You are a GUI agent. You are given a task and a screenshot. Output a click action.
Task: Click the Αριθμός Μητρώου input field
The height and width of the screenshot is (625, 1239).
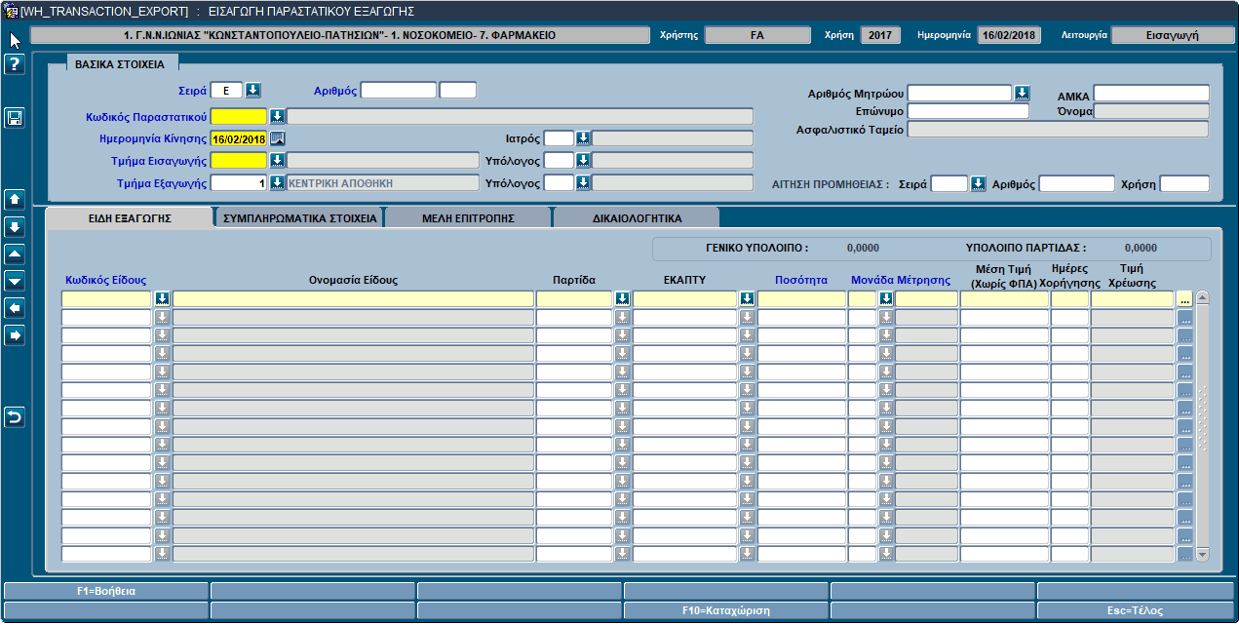(x=960, y=94)
